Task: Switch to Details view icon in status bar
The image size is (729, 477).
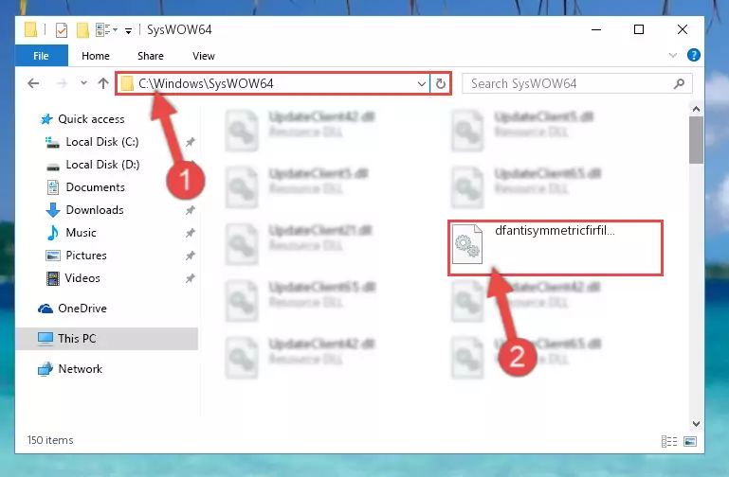Action: pos(669,441)
